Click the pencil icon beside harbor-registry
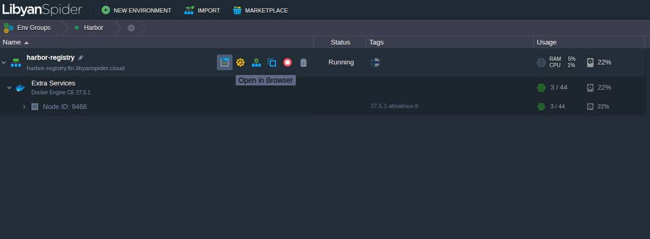Screen dimensions: 650x239 coord(81,58)
